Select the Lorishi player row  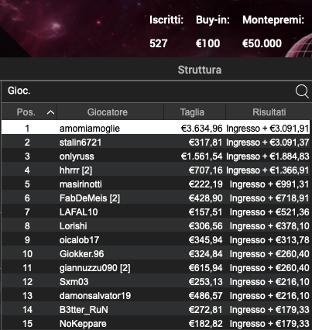[x=156, y=226]
